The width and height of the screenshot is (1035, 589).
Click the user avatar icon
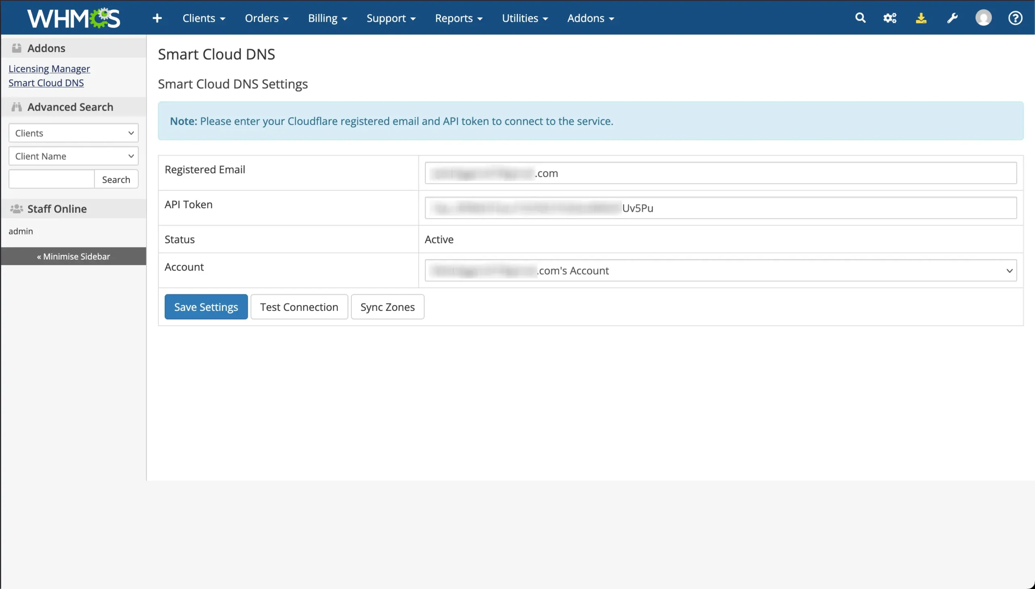(x=983, y=18)
